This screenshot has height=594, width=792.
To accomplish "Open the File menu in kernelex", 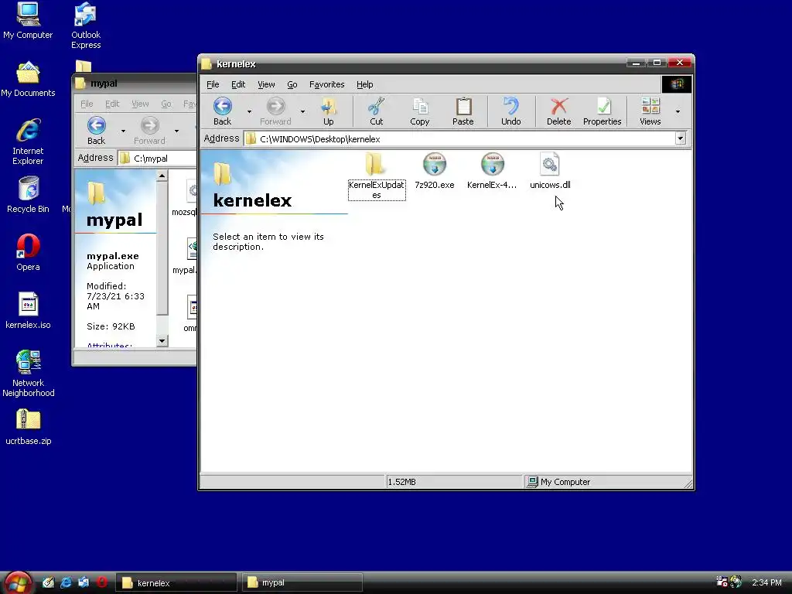I will coord(213,84).
